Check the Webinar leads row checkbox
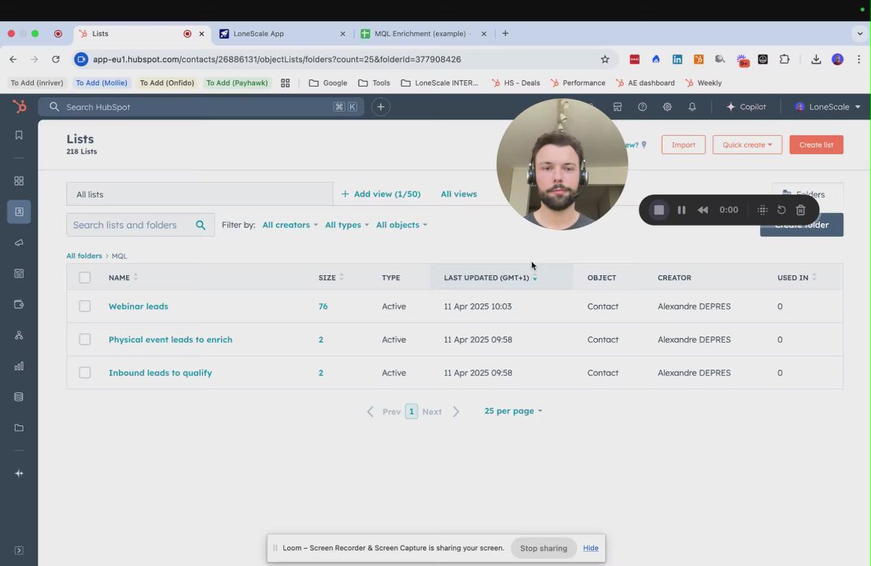The image size is (871, 566). tap(84, 307)
